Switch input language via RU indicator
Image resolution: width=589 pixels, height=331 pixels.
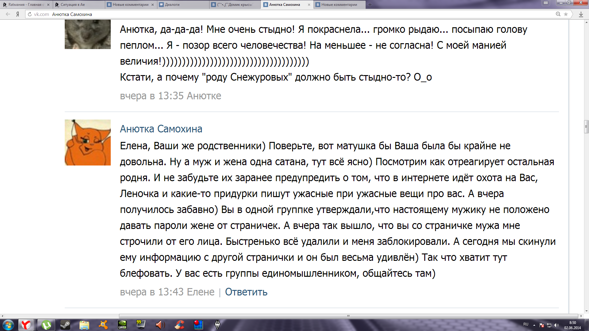point(526,324)
